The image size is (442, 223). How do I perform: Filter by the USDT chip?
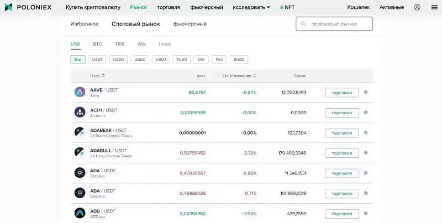pos(97,60)
